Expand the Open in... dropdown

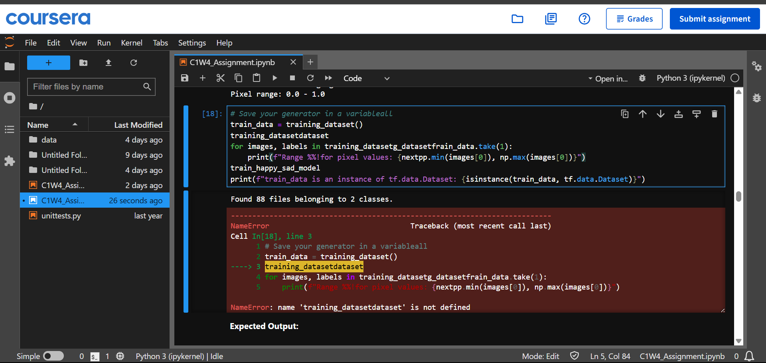click(x=608, y=79)
